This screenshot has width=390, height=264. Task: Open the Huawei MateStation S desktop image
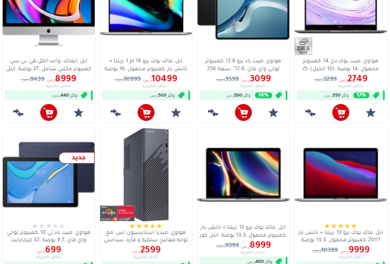(146, 175)
